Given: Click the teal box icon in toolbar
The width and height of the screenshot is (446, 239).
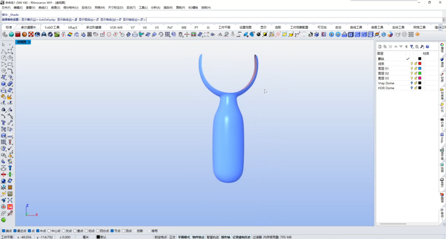Looking at the screenshot, I should click(x=11, y=34).
